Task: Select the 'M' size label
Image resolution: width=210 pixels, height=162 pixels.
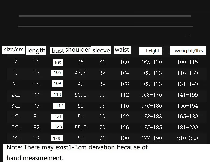Action: pos(16,62)
